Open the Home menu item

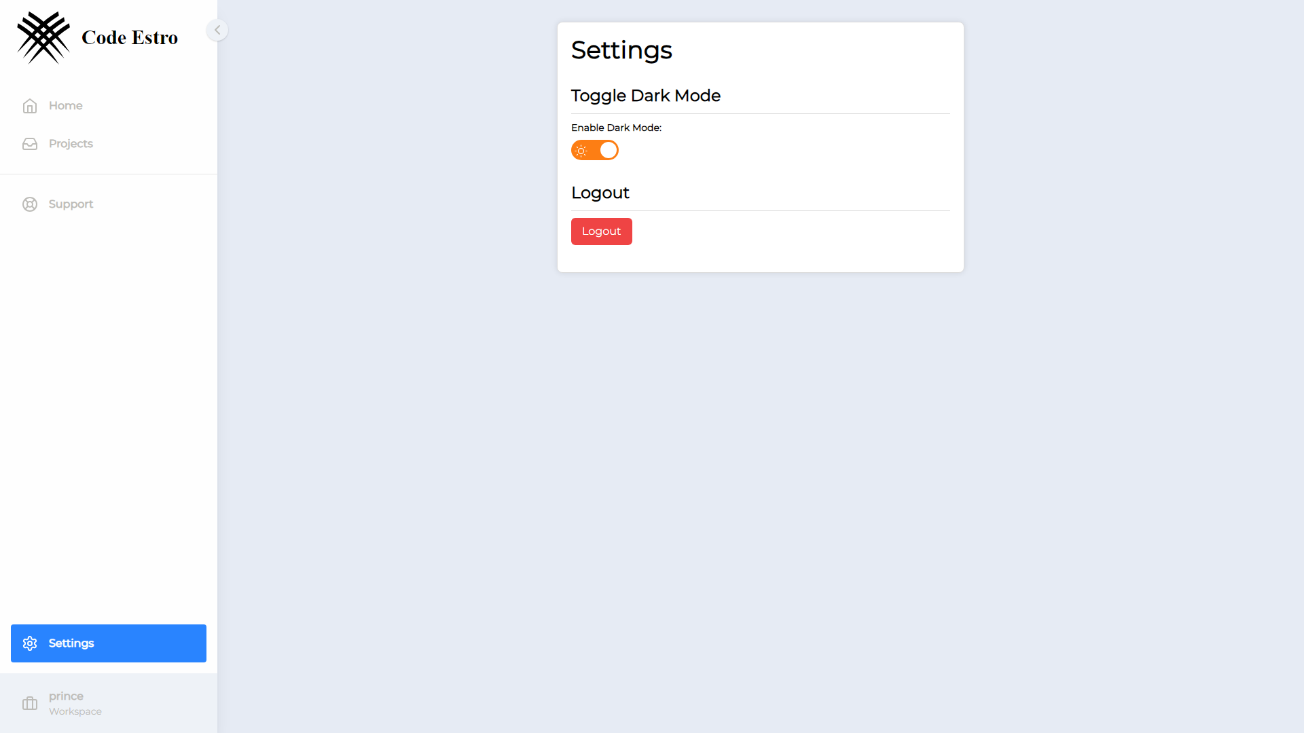[65, 105]
